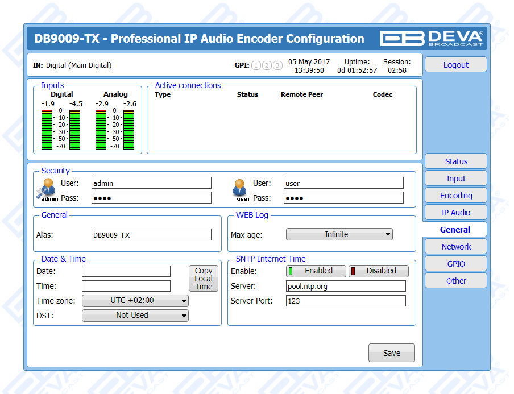Image resolution: width=514 pixels, height=394 pixels.
Task: Log out using the Logout button
Action: [x=456, y=65]
